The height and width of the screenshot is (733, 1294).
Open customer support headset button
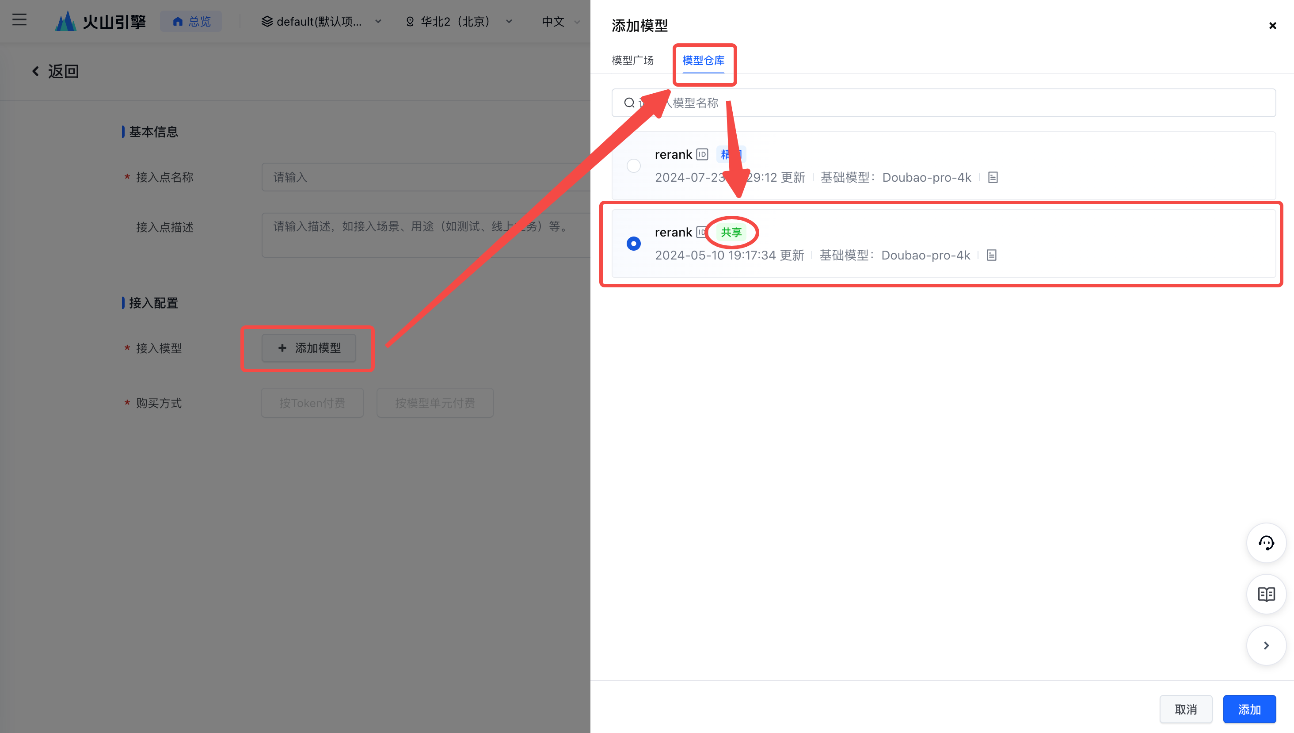pos(1266,543)
